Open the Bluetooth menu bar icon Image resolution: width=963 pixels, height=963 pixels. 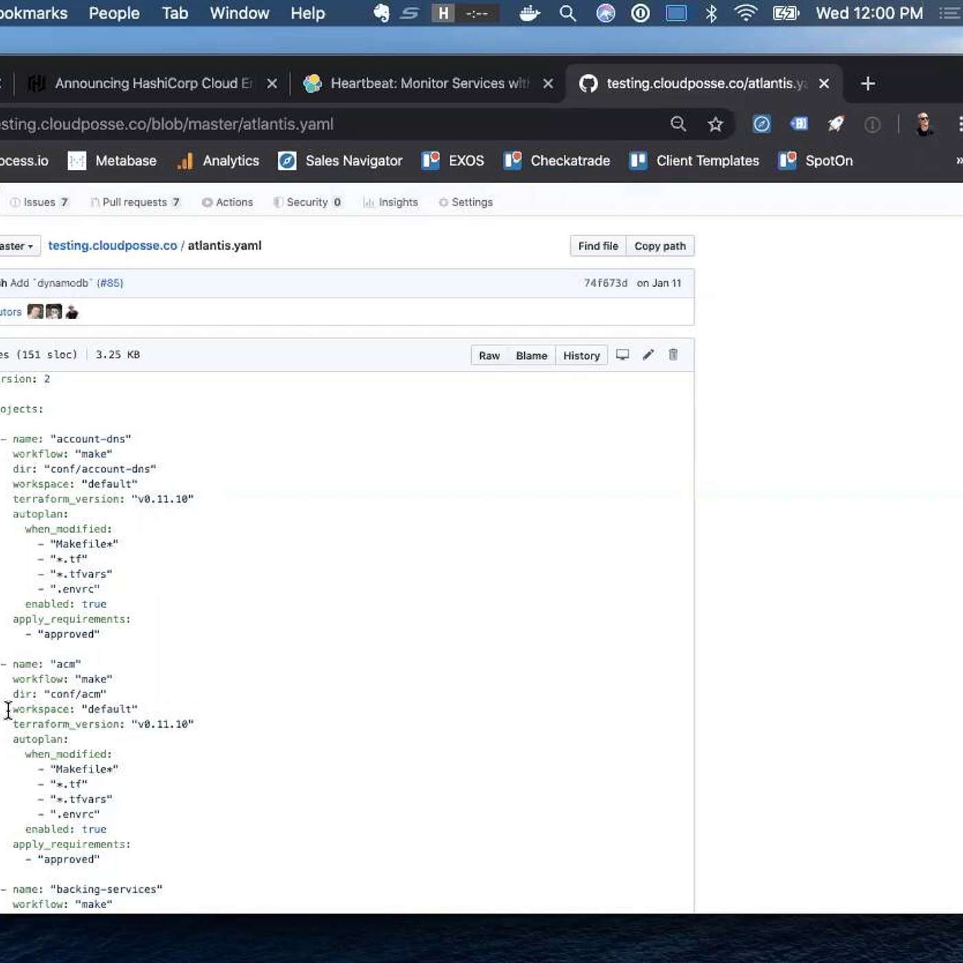pyautogui.click(x=711, y=13)
